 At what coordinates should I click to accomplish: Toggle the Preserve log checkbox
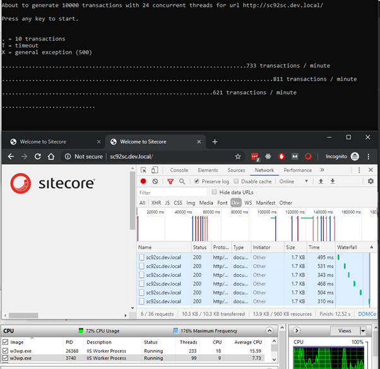coord(197,181)
